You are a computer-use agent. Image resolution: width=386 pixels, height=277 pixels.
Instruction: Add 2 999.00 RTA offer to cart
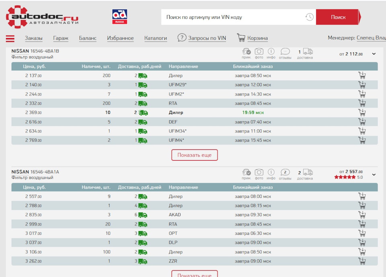point(362,224)
